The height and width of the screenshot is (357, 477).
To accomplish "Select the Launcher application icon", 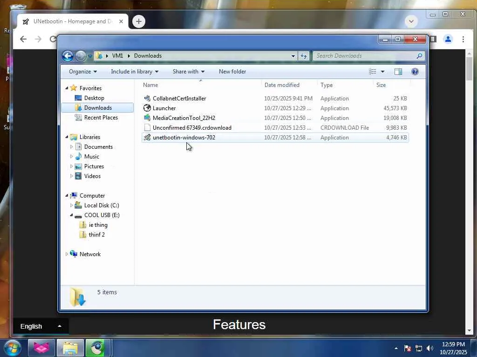I will click(147, 108).
